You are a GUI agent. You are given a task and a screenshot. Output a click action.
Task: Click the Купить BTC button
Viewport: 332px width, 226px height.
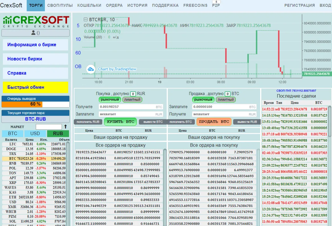coord(120,122)
